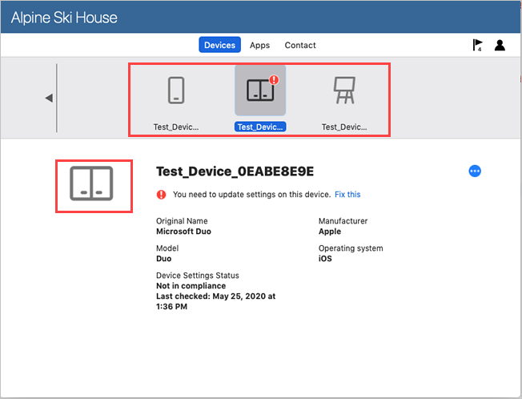Viewport: 522px width, 399px height.
Task: Select the phone device thumbnail
Action: (176, 91)
